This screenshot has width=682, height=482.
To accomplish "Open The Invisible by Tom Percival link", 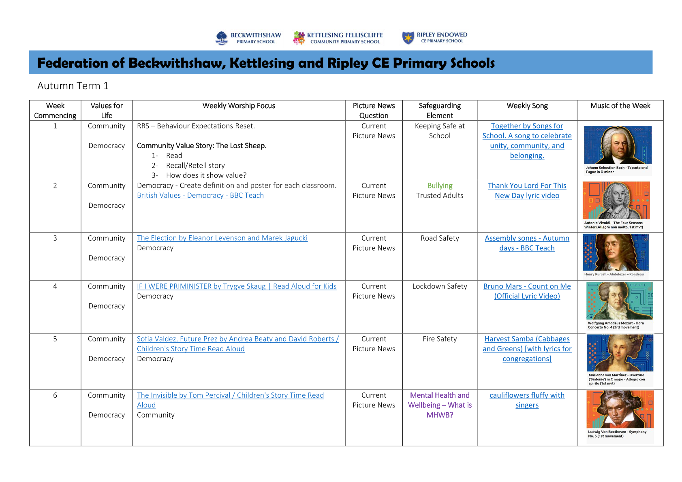I will click(230, 395).
